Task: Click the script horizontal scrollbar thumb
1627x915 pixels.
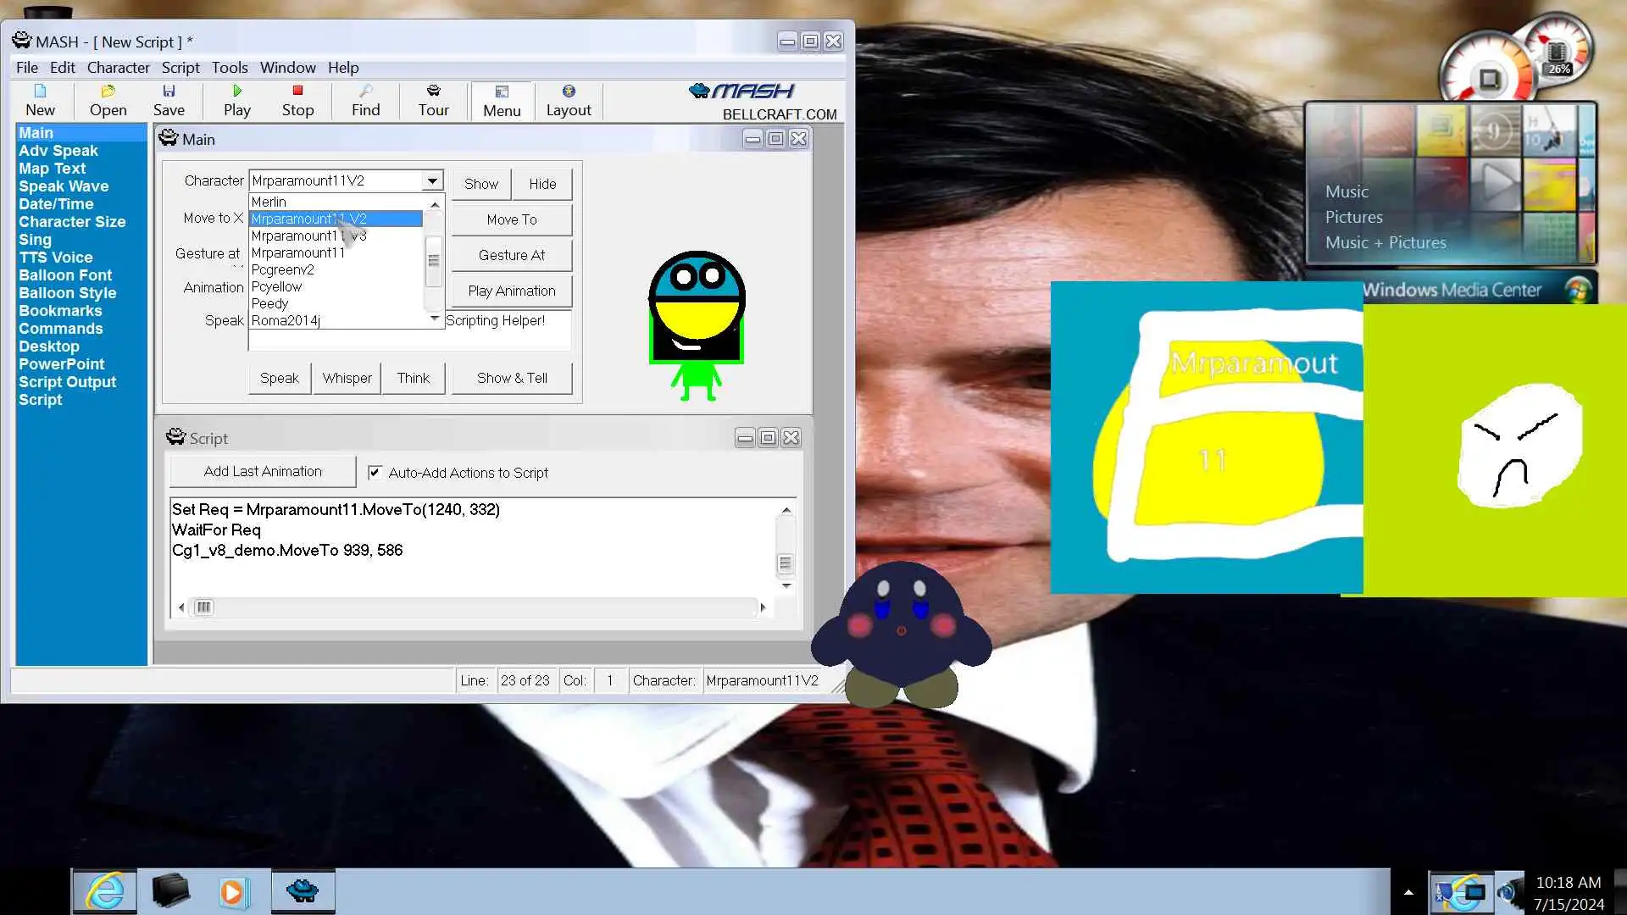Action: 203,607
